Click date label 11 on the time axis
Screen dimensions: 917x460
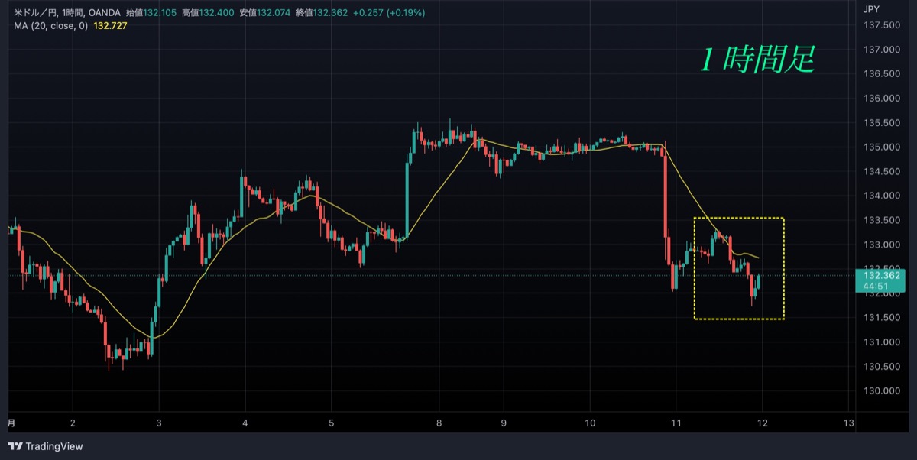click(676, 423)
